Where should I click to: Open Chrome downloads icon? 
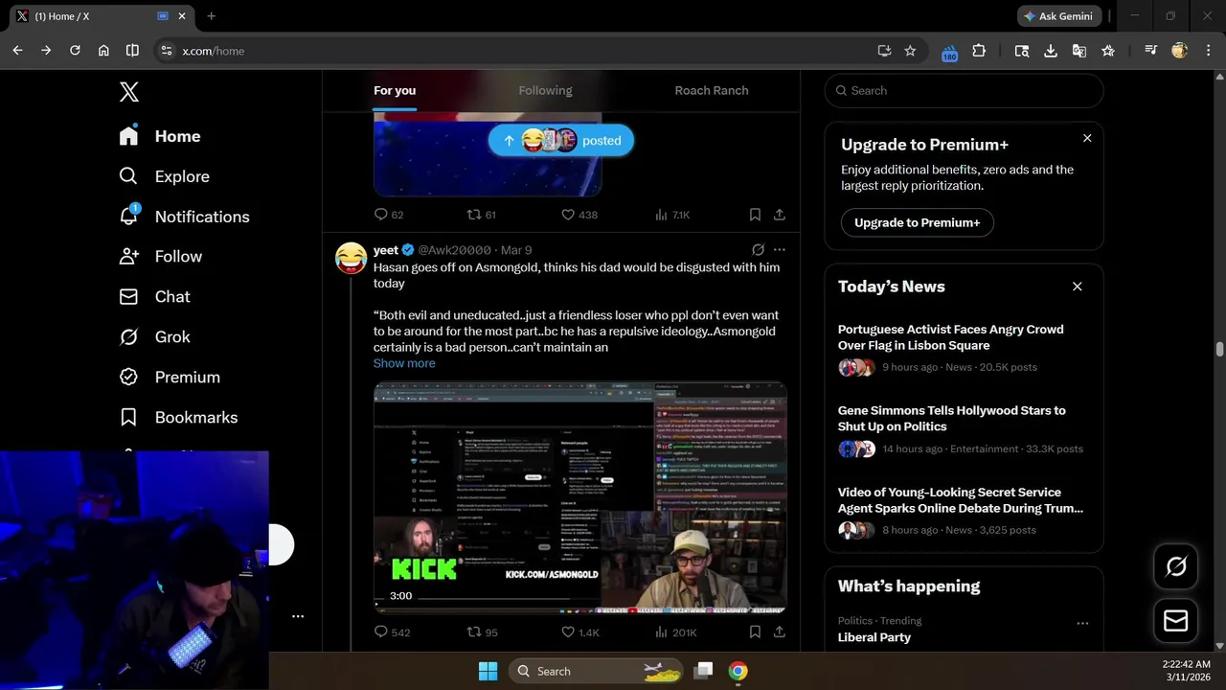tap(1051, 51)
